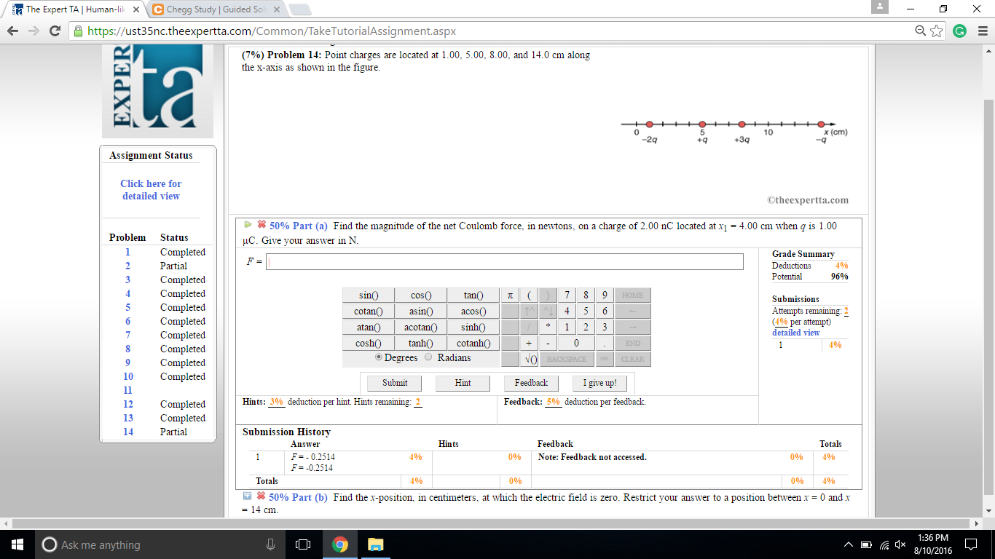The width and height of the screenshot is (995, 559).
Task: Click the F answer input field
Action: click(x=503, y=261)
